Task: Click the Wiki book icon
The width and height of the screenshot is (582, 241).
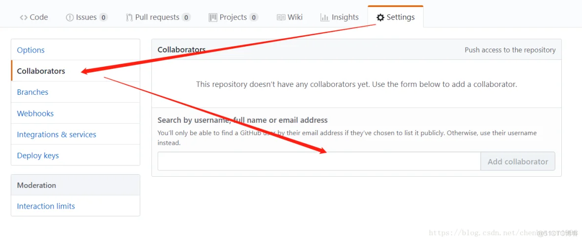Action: 281,18
